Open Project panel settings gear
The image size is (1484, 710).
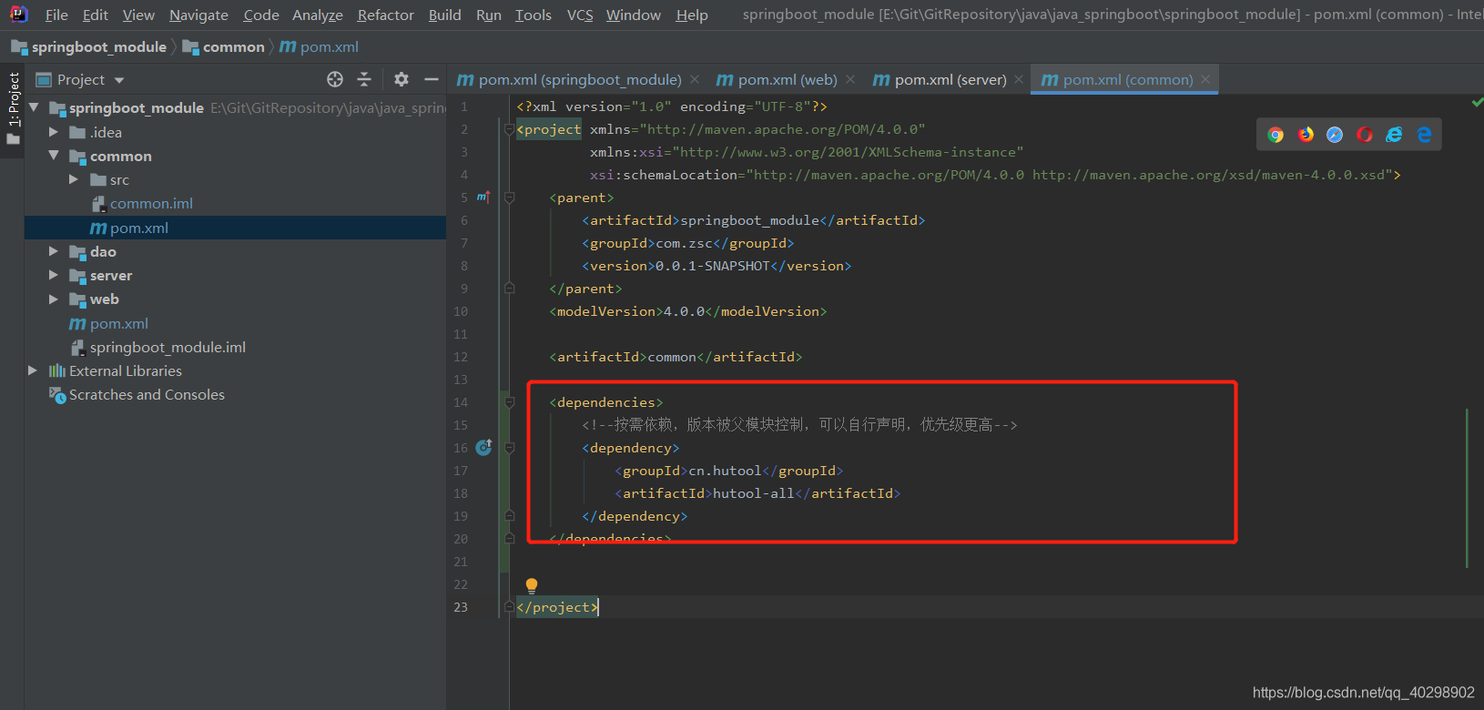pyautogui.click(x=401, y=79)
